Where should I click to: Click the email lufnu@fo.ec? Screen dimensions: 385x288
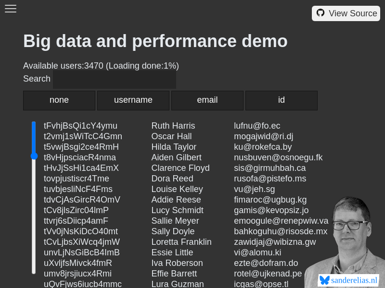tap(257, 126)
